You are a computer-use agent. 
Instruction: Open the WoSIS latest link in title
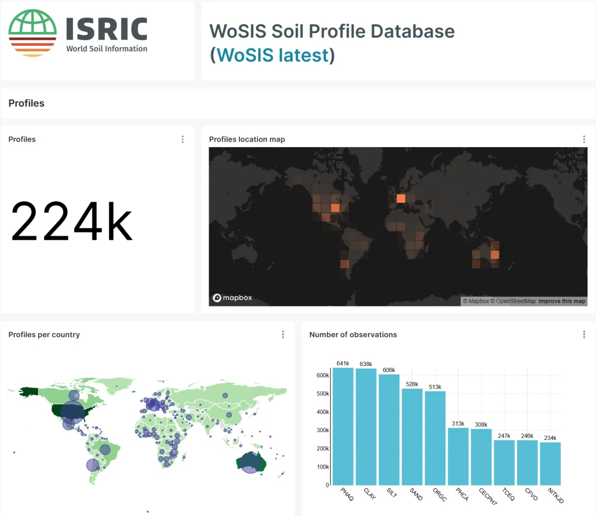[273, 55]
